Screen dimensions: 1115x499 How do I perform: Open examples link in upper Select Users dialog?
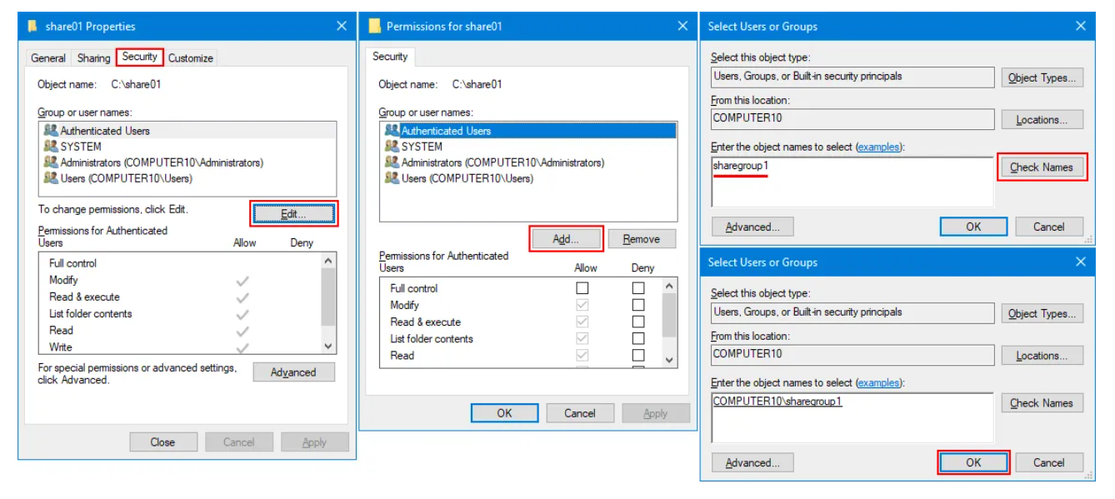tap(878, 147)
